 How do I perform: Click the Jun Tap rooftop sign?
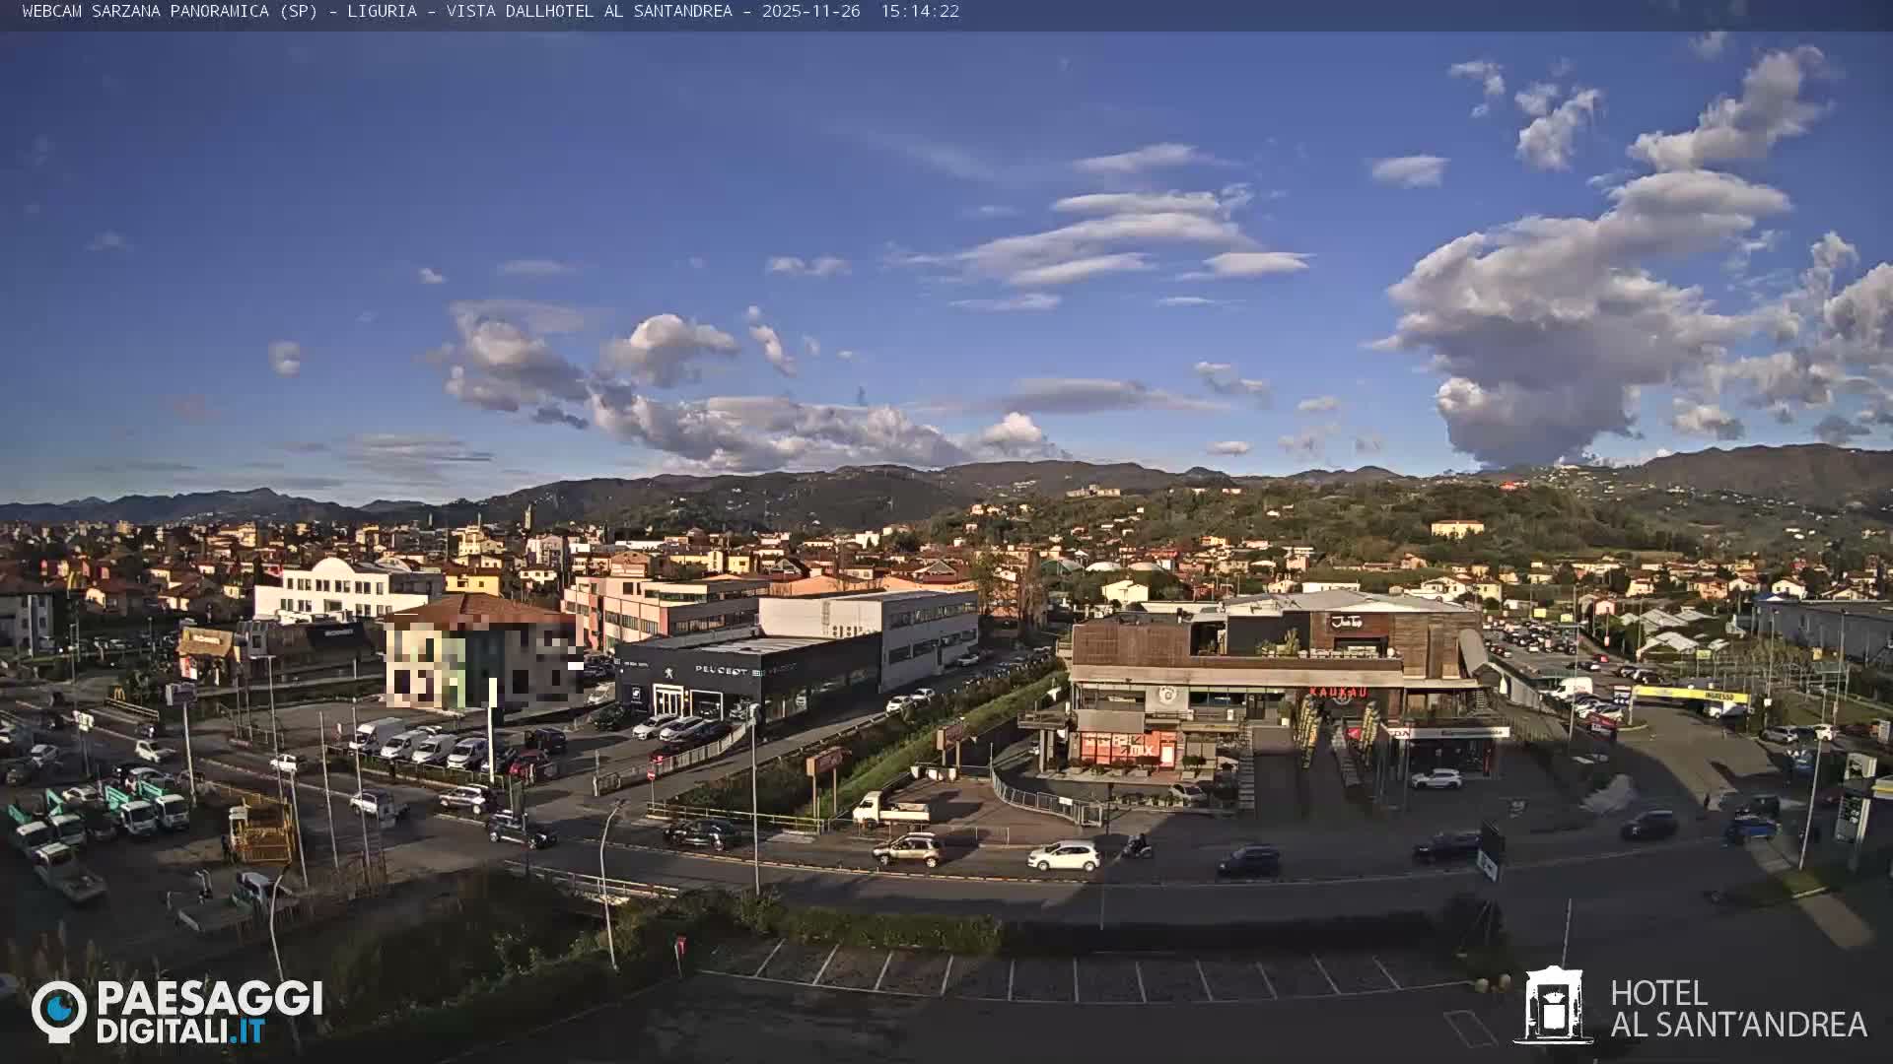tap(1345, 621)
